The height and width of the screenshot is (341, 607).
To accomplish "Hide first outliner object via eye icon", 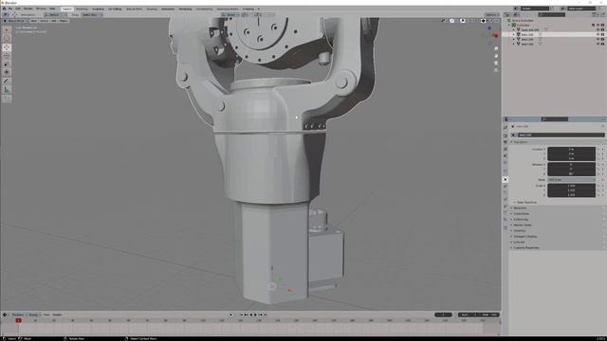I will coord(598,29).
